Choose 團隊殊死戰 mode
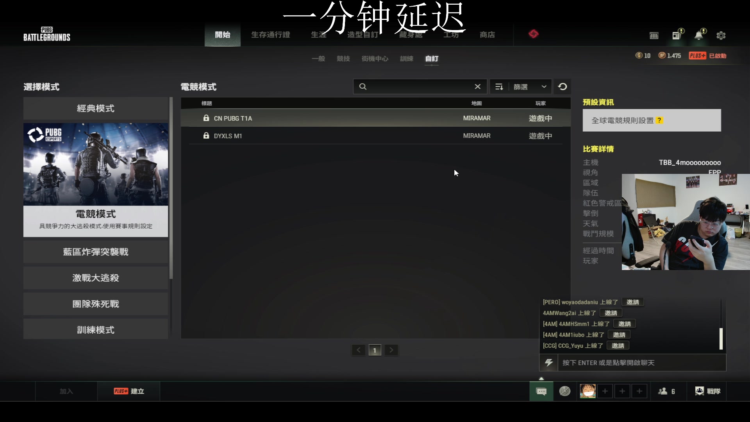Screen dimensions: 750x422 (96, 304)
